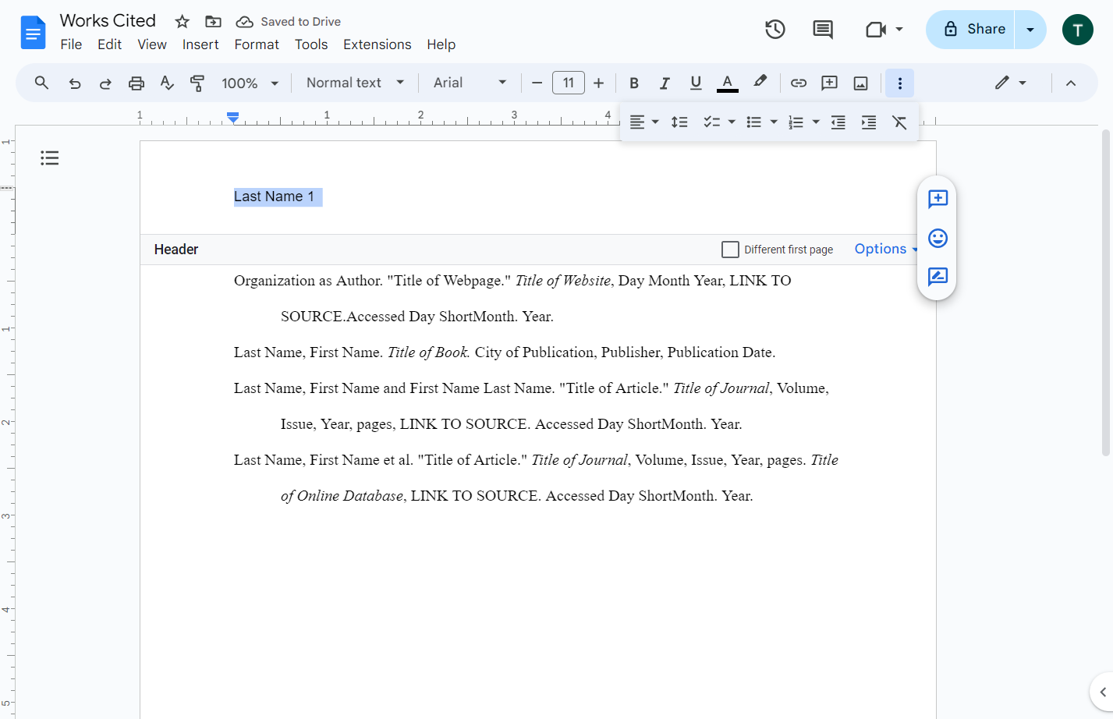Insert a link
1113x719 pixels.
pyautogui.click(x=799, y=83)
